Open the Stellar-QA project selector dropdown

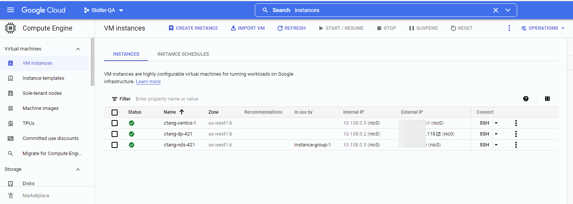pyautogui.click(x=104, y=10)
